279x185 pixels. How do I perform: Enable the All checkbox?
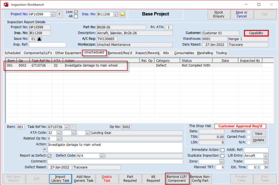[x=76, y=17]
